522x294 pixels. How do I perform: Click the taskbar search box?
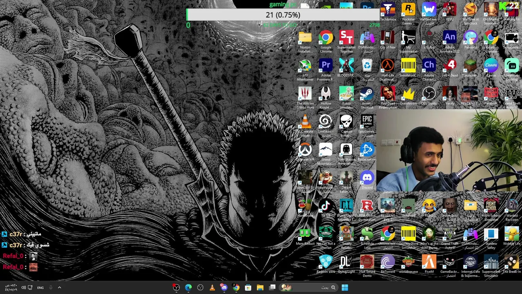[x=308, y=287]
